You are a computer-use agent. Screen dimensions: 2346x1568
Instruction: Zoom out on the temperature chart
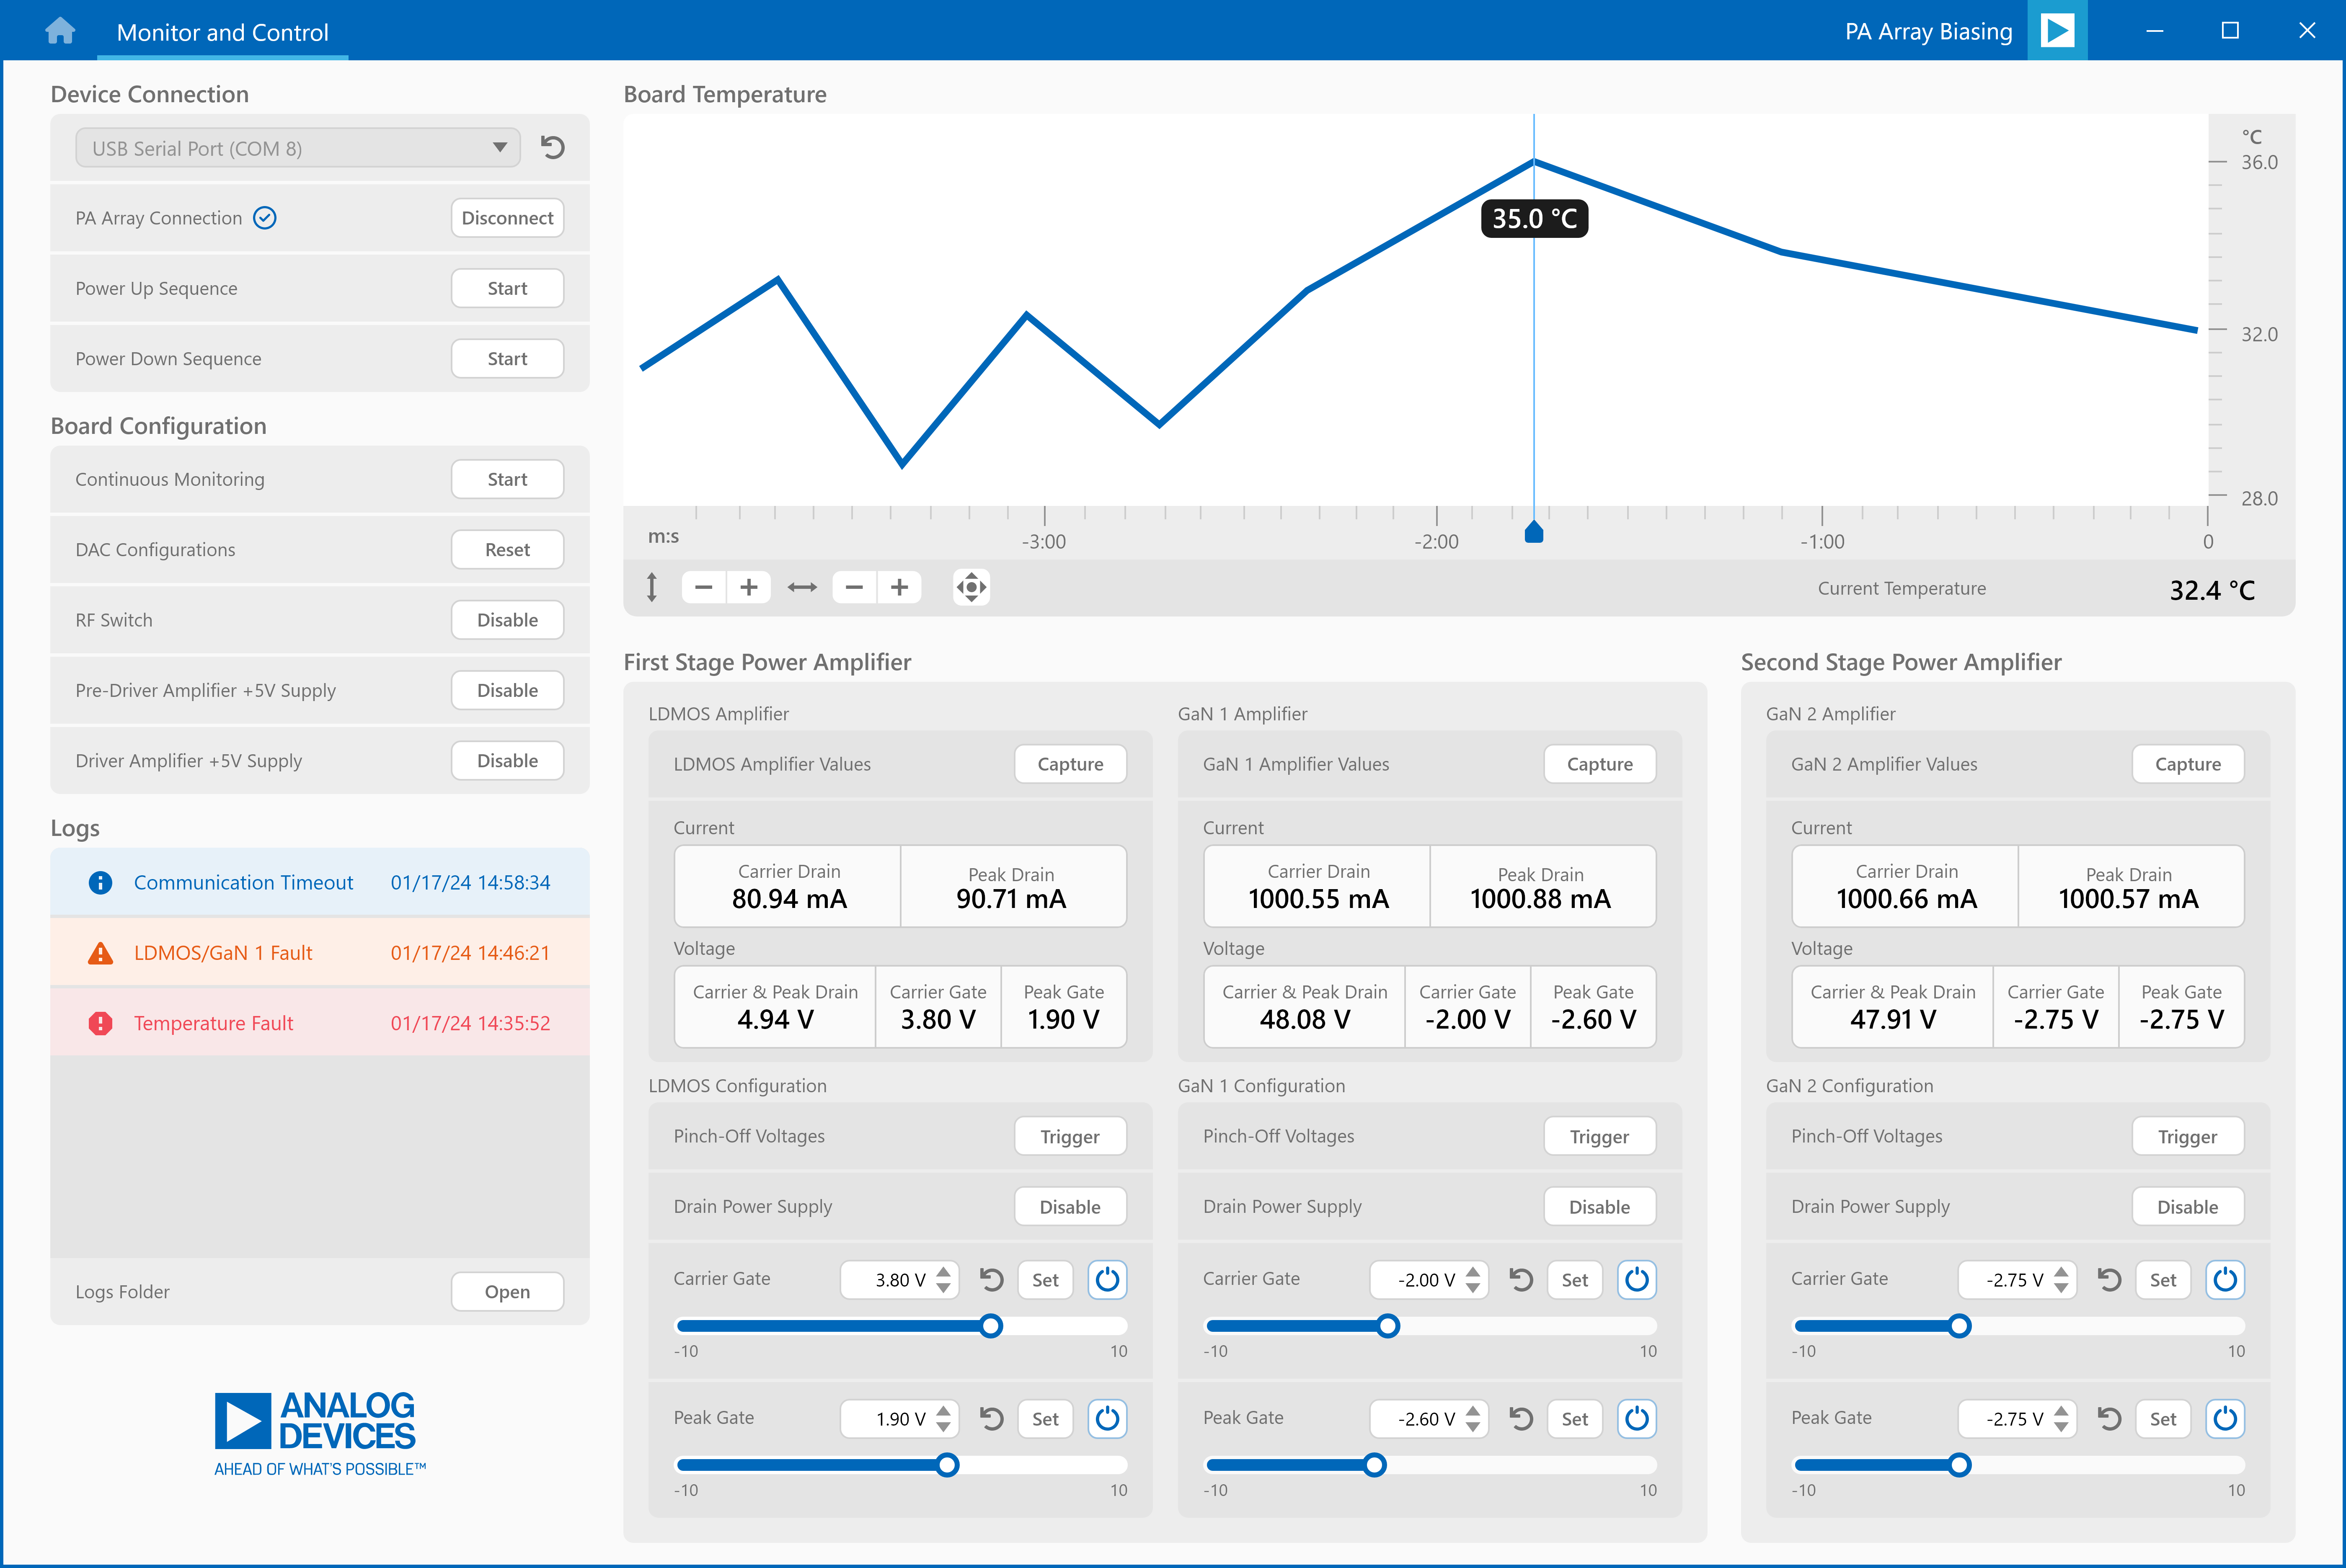(x=854, y=587)
